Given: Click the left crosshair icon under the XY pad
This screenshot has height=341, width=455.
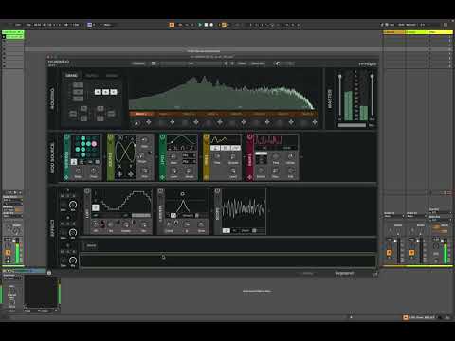Looking at the screenshot, I should pyautogui.click(x=119, y=174).
